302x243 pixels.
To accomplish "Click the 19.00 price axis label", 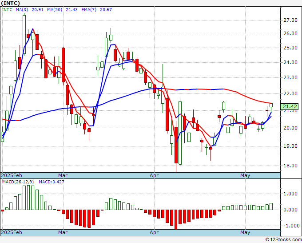I will tap(290, 146).
